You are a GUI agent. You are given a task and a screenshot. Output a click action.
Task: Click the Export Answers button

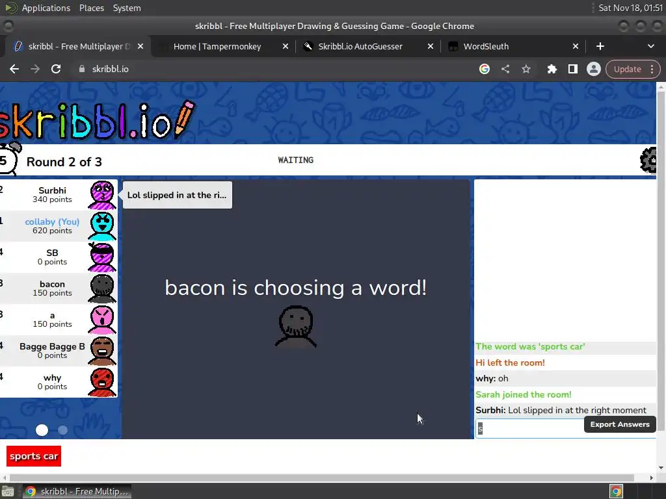pyautogui.click(x=620, y=424)
